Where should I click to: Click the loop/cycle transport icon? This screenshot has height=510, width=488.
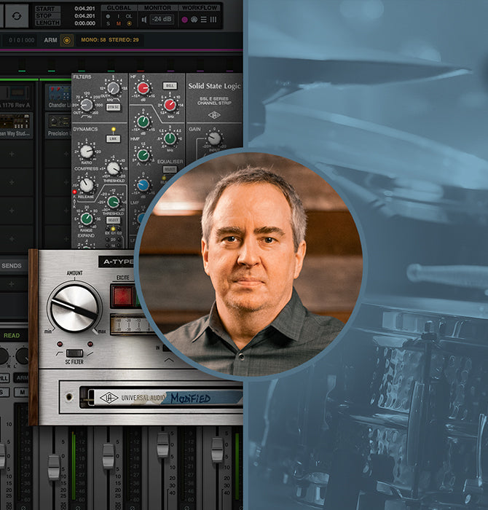(x=17, y=15)
